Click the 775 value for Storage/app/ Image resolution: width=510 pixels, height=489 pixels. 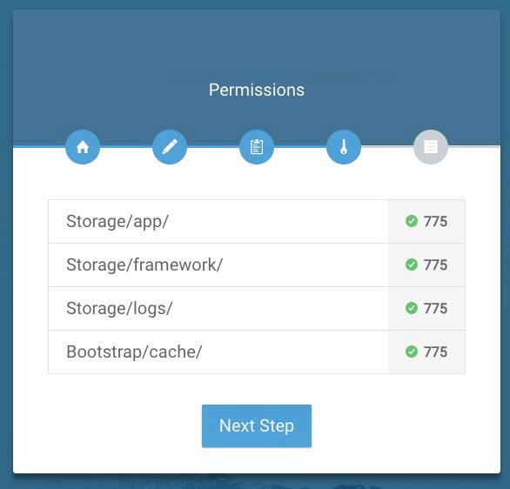pyautogui.click(x=435, y=221)
